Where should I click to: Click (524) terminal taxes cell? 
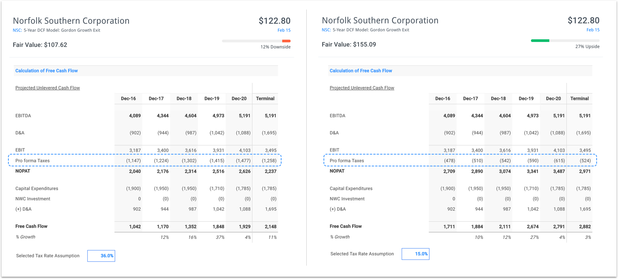click(585, 161)
